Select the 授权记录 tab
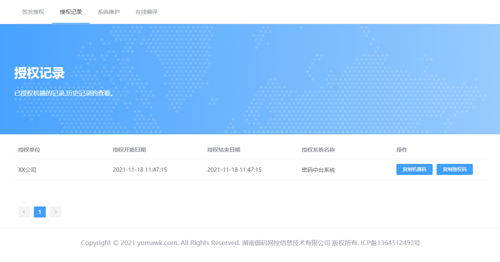500x262 pixels. pyautogui.click(x=71, y=12)
